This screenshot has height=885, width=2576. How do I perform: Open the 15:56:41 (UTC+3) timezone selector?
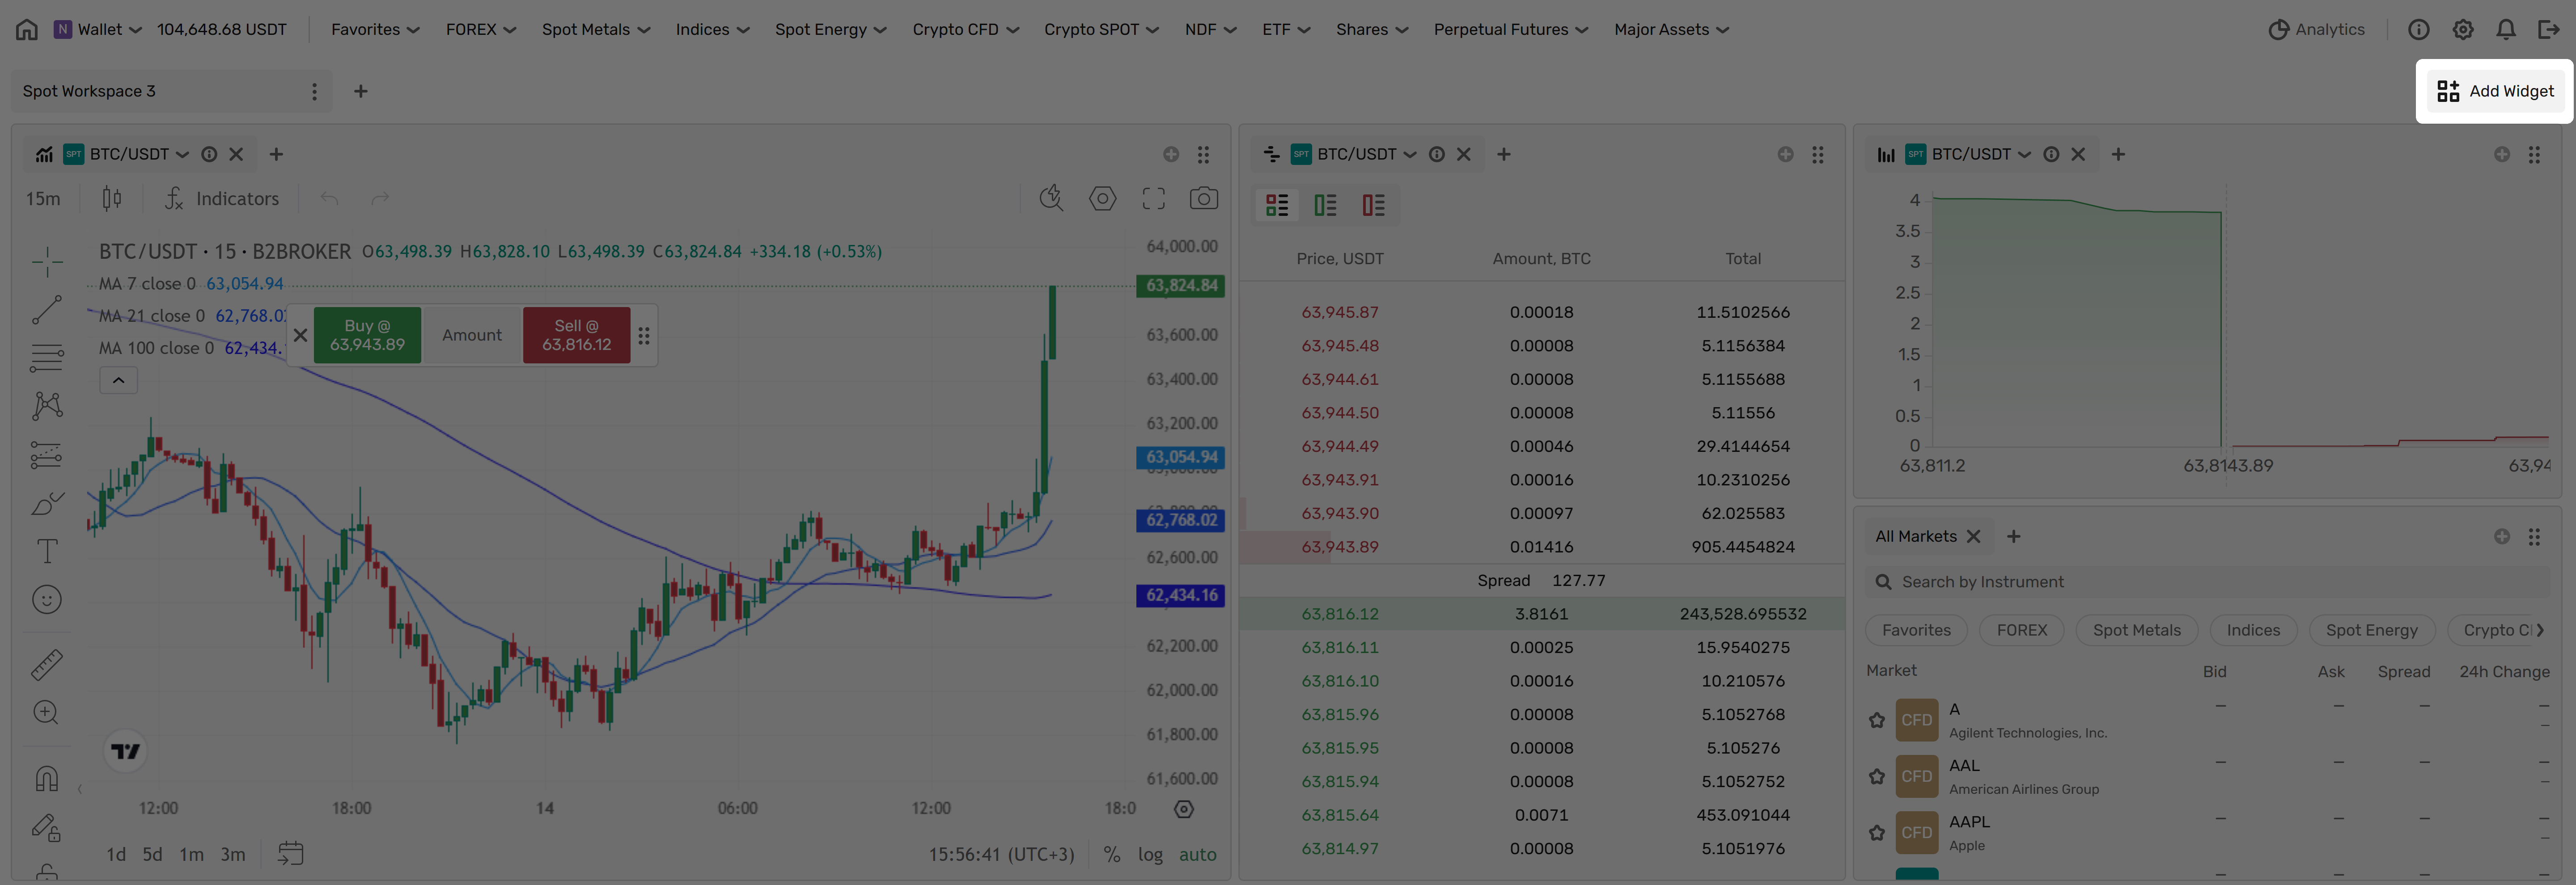(1001, 855)
